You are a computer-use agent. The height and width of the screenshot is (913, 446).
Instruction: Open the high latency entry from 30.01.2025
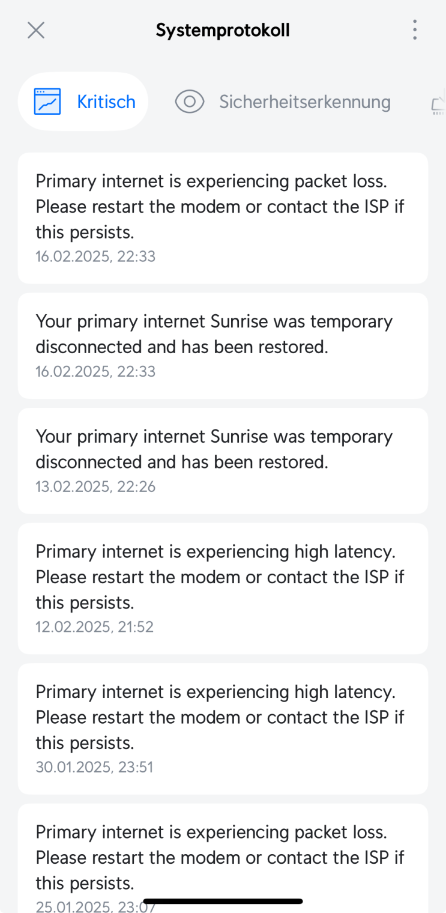click(x=223, y=717)
